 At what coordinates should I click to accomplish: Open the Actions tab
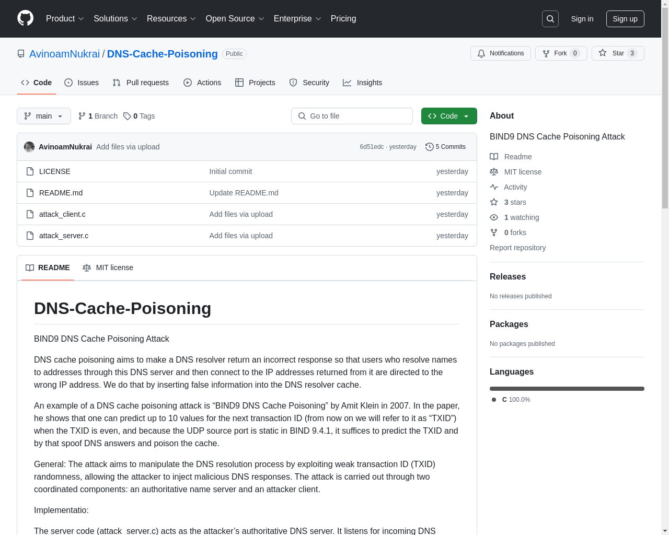pos(202,83)
